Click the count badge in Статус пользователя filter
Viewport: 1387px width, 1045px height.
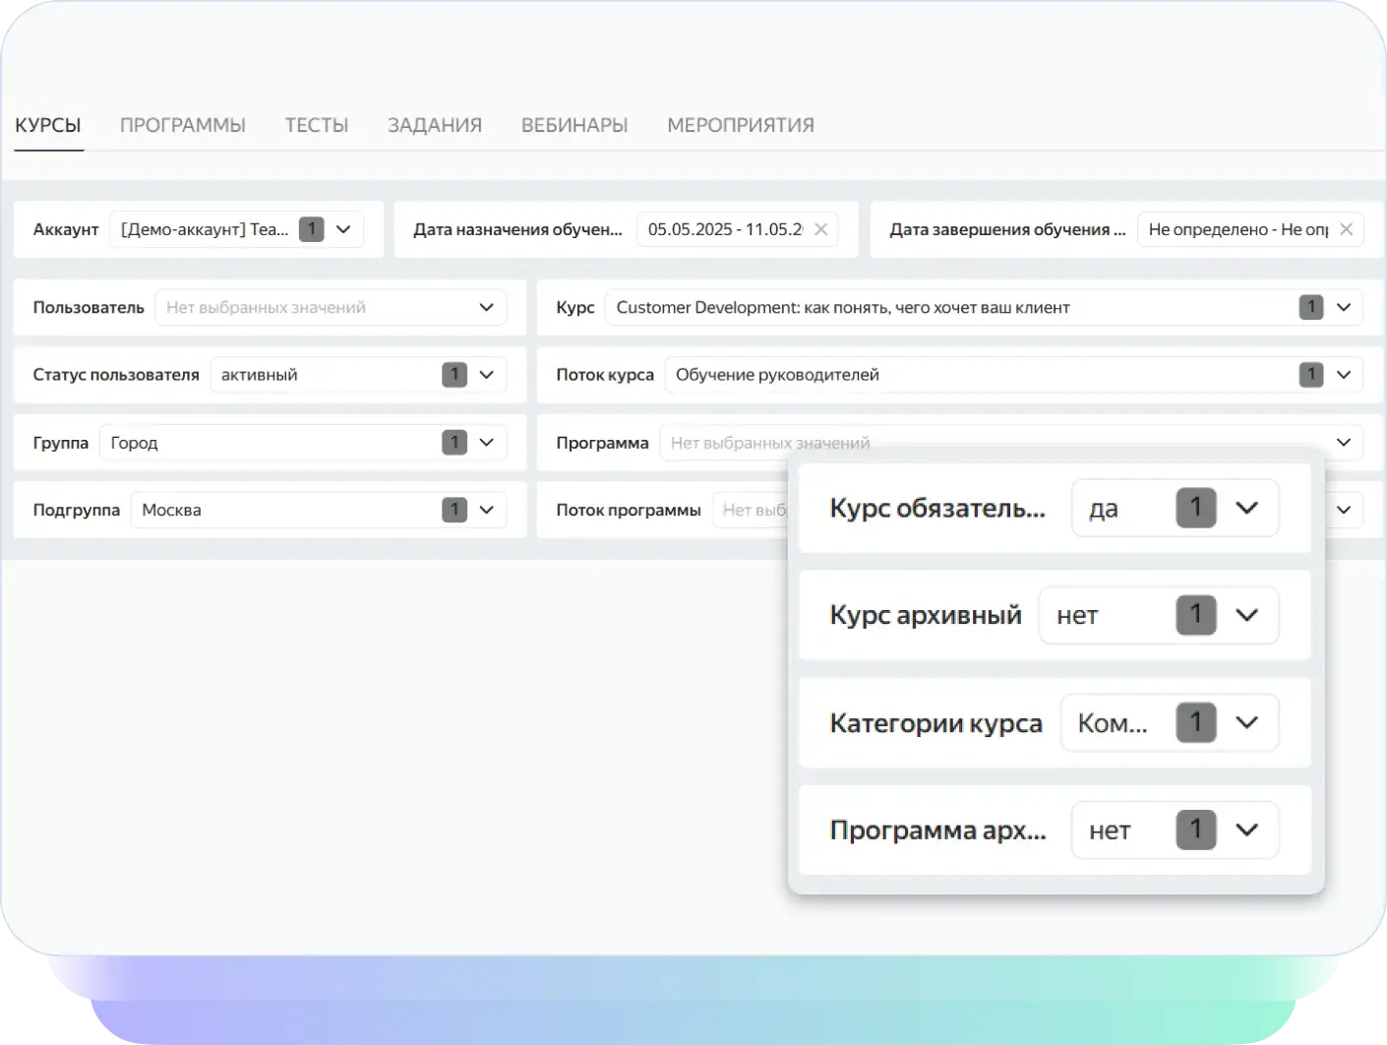point(454,375)
